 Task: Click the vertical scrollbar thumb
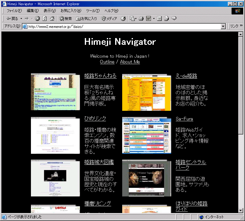click(240, 86)
